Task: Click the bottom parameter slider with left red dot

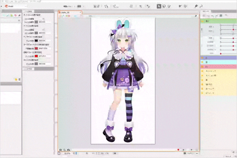Action: click(228, 54)
